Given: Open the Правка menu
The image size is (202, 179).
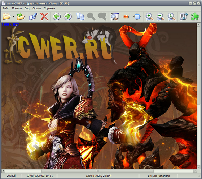Looking at the screenshot, I should click(17, 8).
